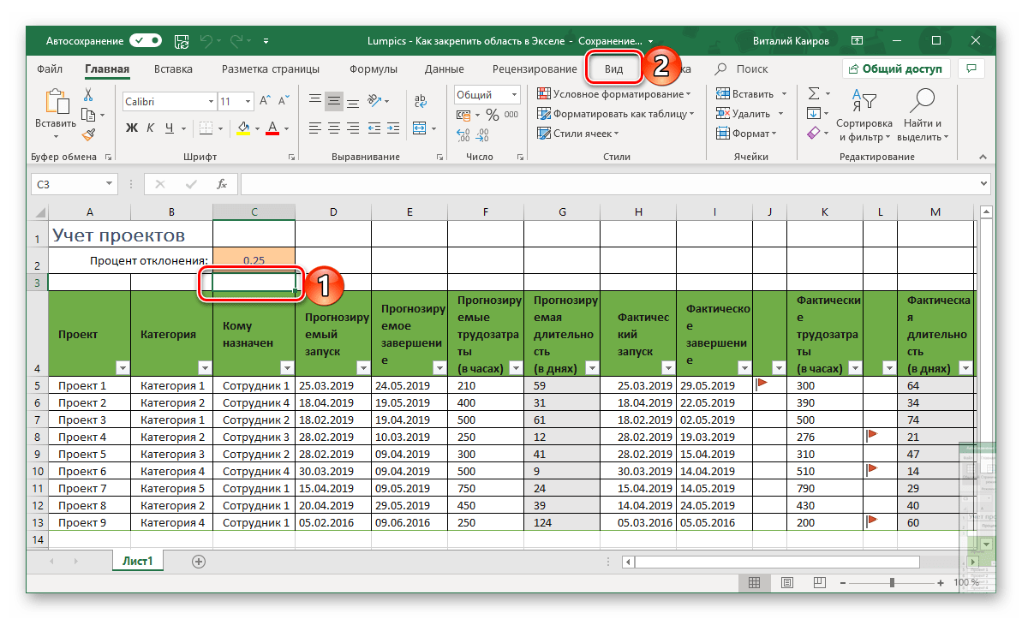This screenshot has height=619, width=1022.
Task: Open the Формулы ribbon tab
Action: click(x=373, y=69)
